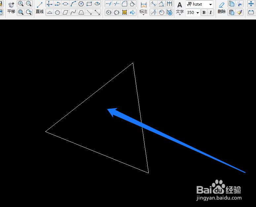Select the angular dimension tool
Image resolution: width=256 pixels, height=207 pixels.
point(162,4)
